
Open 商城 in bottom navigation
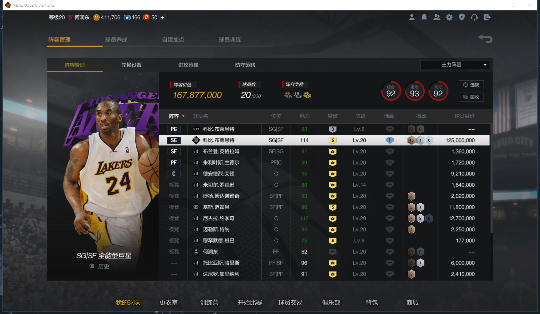[413, 303]
